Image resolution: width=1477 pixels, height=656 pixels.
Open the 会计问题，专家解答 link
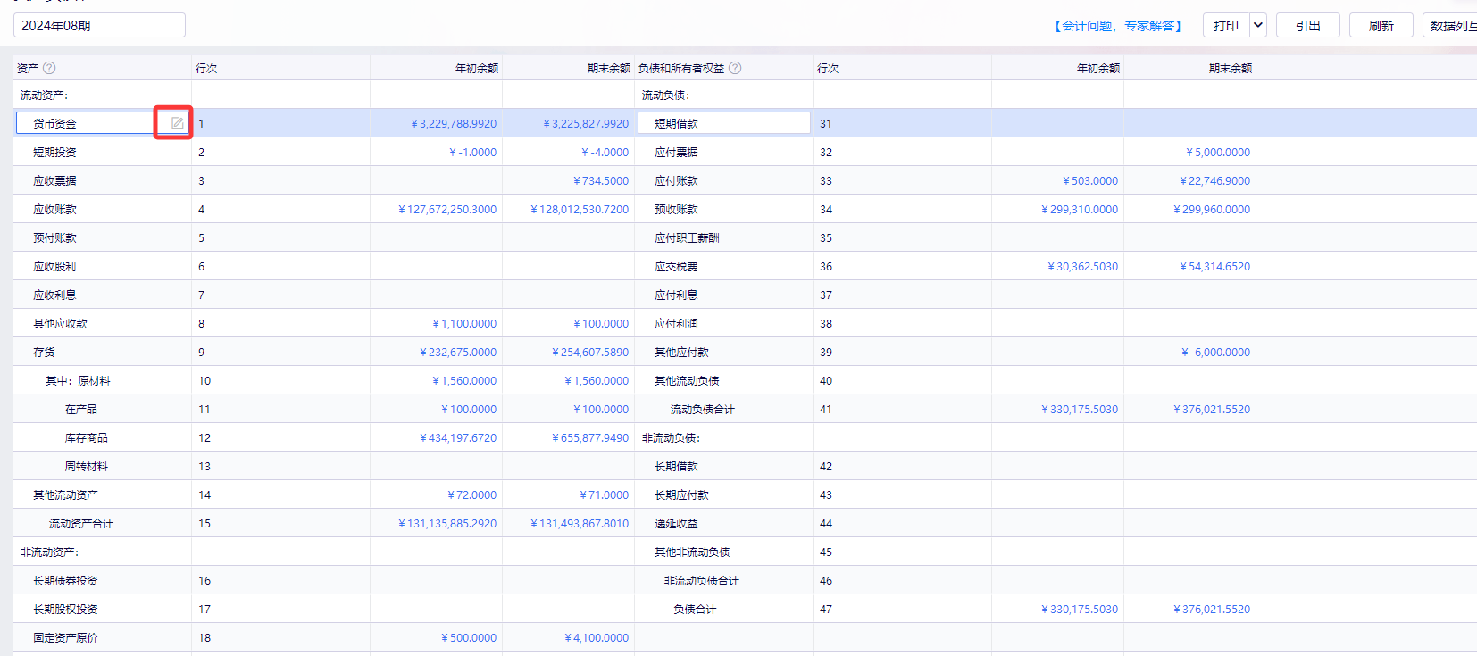point(1117,26)
